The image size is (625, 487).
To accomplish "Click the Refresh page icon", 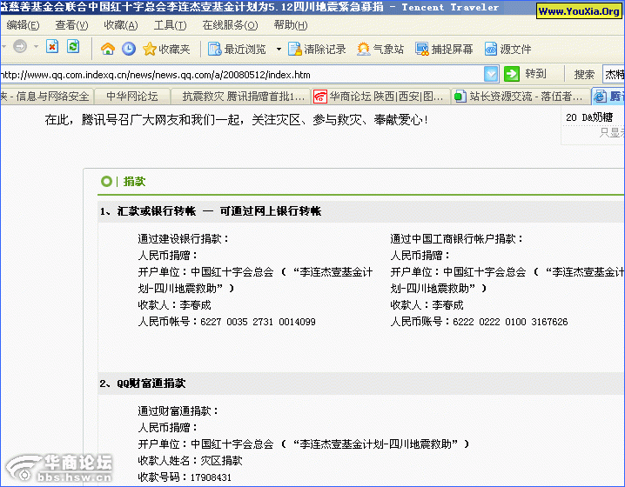I will click(x=73, y=48).
